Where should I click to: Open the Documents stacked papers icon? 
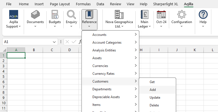tap(35, 14)
